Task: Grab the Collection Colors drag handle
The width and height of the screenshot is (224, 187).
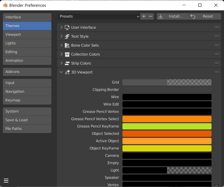Action: [217, 54]
